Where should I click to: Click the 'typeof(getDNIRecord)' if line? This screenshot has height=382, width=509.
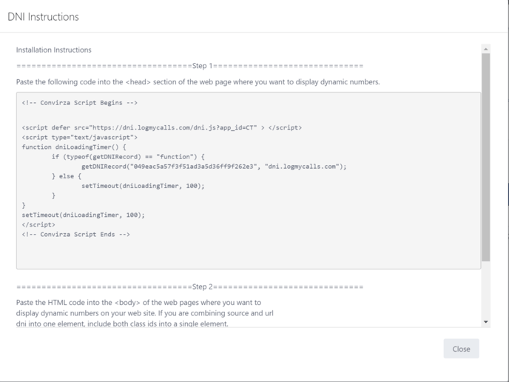pos(128,156)
